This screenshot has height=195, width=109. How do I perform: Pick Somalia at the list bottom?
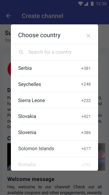(54, 165)
